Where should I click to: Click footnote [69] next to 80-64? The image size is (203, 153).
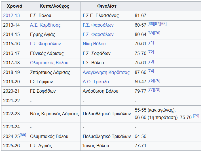(x=151, y=33)
